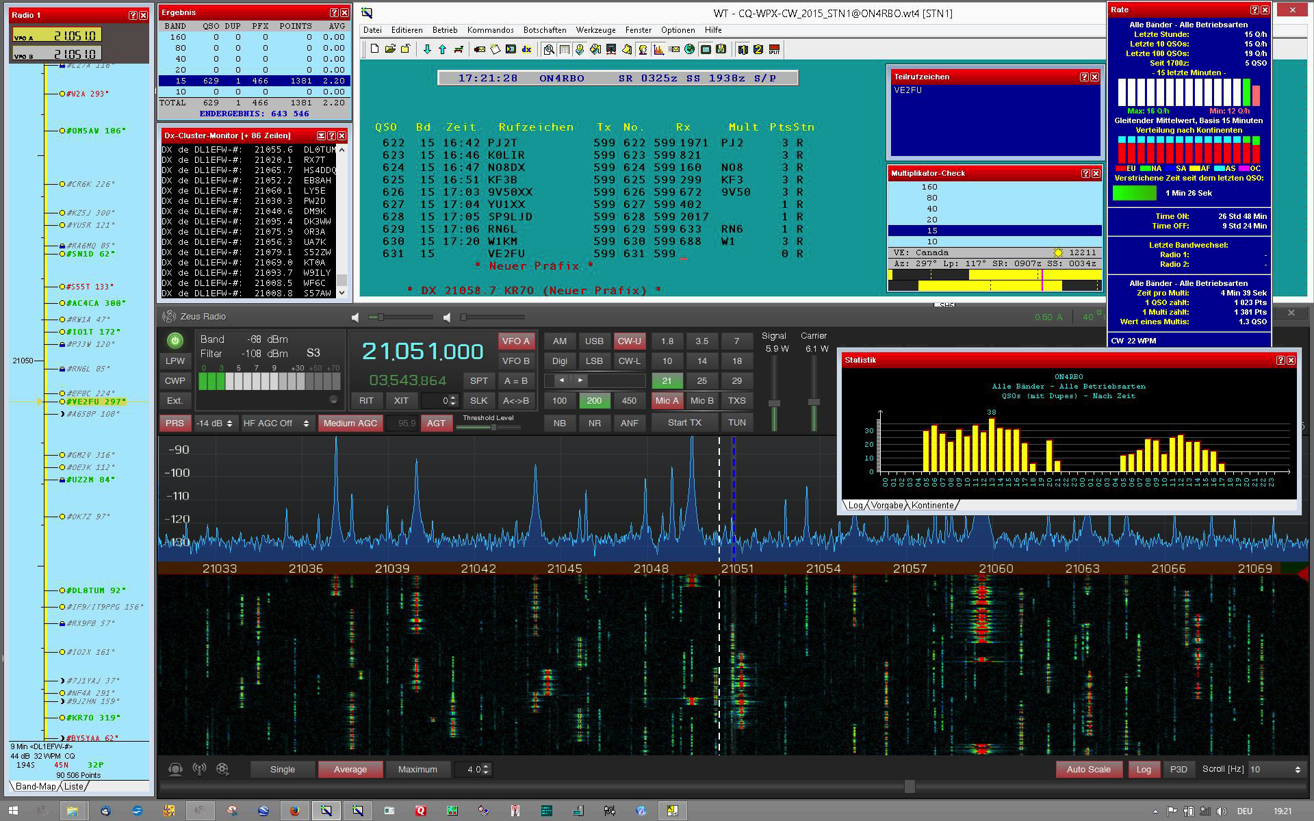Open Firefox from the taskbar
The height and width of the screenshot is (821, 1314).
tap(294, 811)
